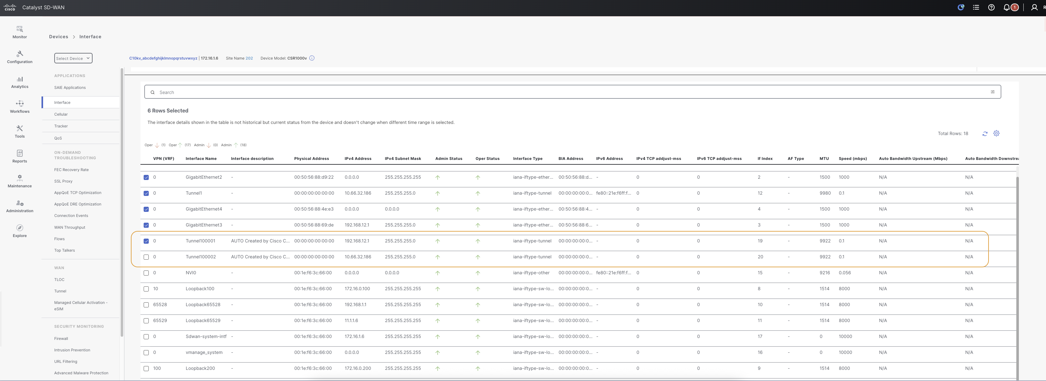
Task: Open table column settings gear
Action: [x=996, y=133]
